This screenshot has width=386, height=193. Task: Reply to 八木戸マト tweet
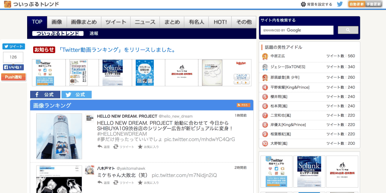104,183
